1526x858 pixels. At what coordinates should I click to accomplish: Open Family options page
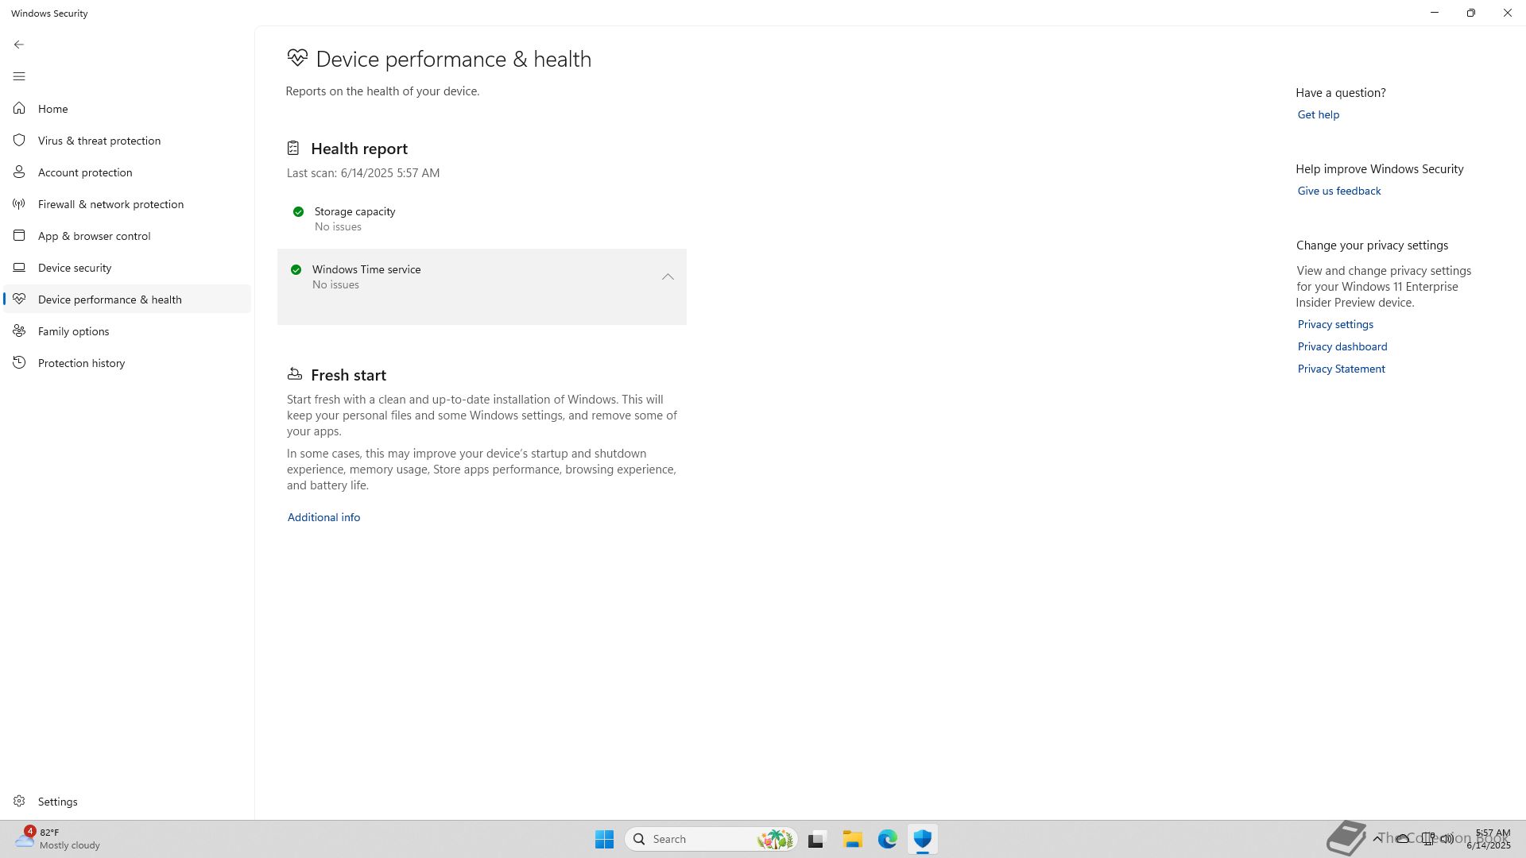[x=73, y=331]
